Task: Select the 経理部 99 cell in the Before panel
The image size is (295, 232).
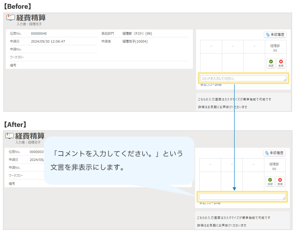Action: (x=274, y=48)
